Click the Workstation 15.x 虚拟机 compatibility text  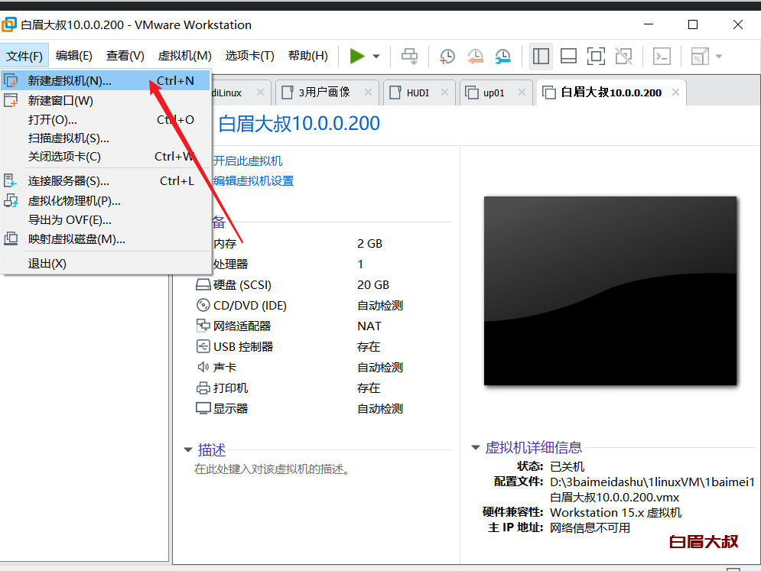(616, 513)
